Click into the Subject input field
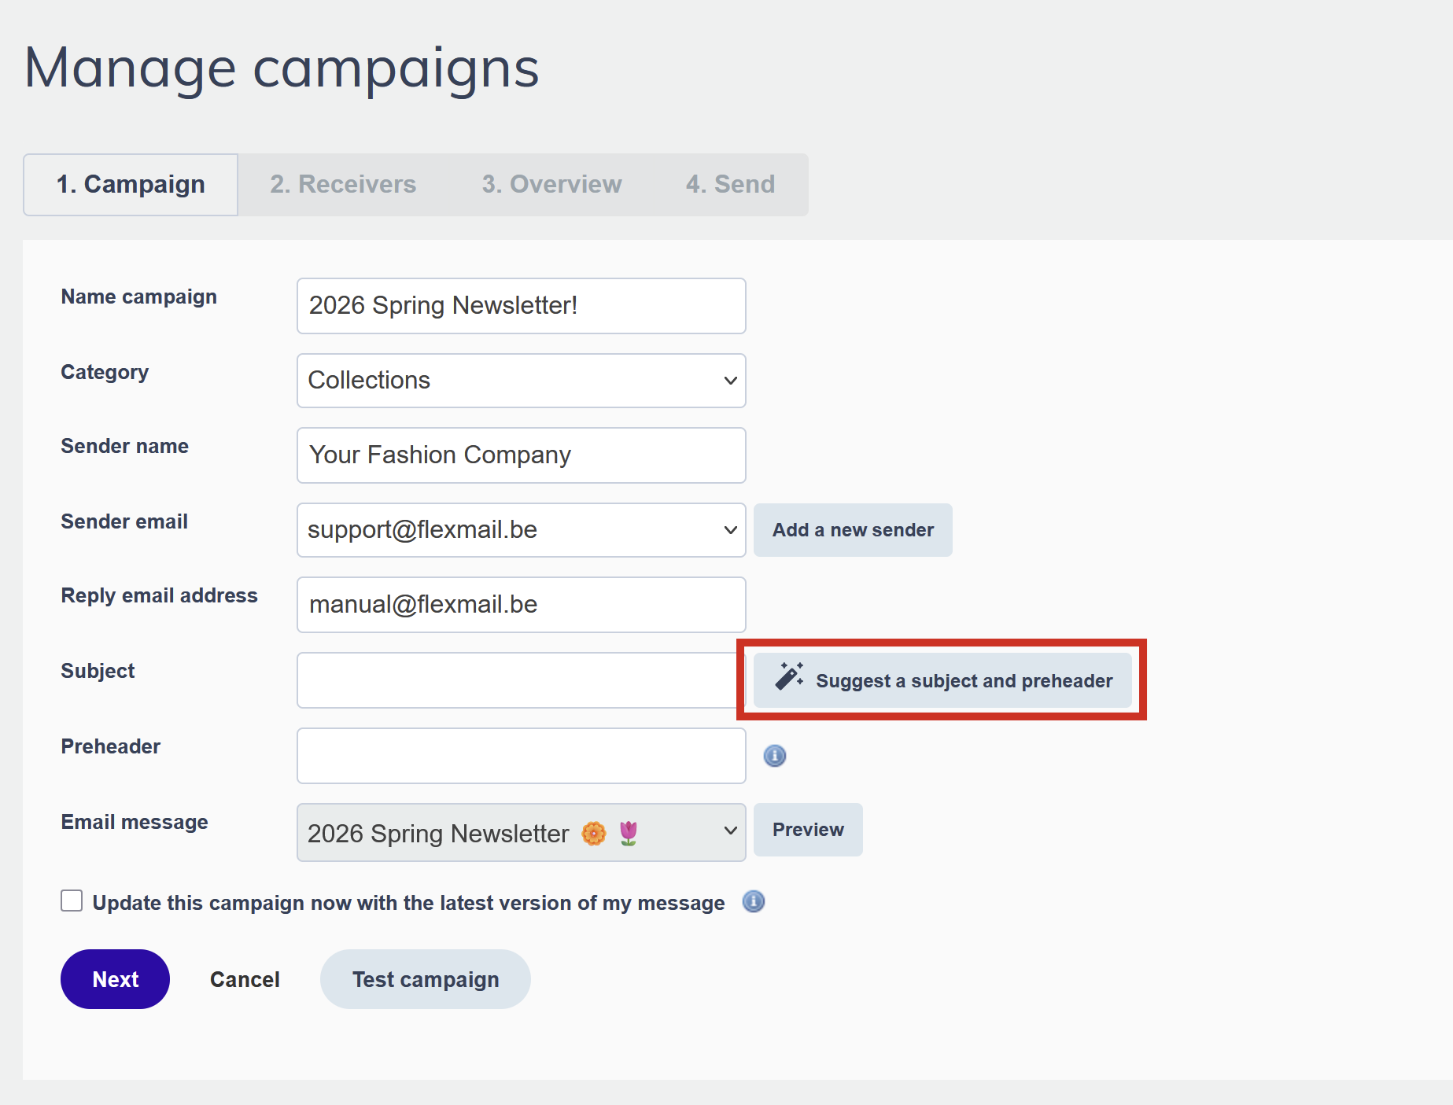Image resolution: width=1453 pixels, height=1105 pixels. click(516, 680)
